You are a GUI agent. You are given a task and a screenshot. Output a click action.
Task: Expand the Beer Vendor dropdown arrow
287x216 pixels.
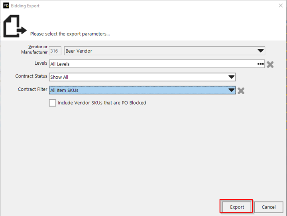click(260, 51)
